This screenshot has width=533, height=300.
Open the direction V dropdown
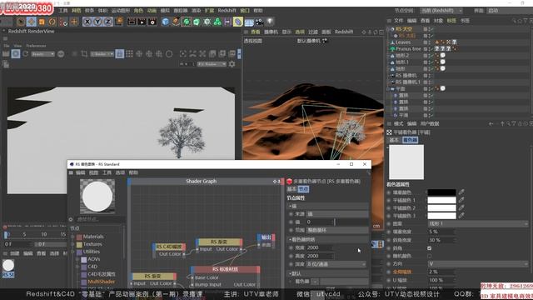477,263
